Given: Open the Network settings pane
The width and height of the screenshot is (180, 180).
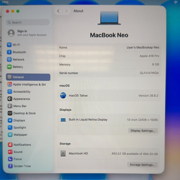Looking at the screenshot, I should click(x=16, y=59).
